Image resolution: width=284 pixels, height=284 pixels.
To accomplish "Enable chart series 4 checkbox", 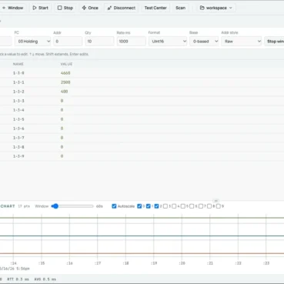I will (174, 206).
